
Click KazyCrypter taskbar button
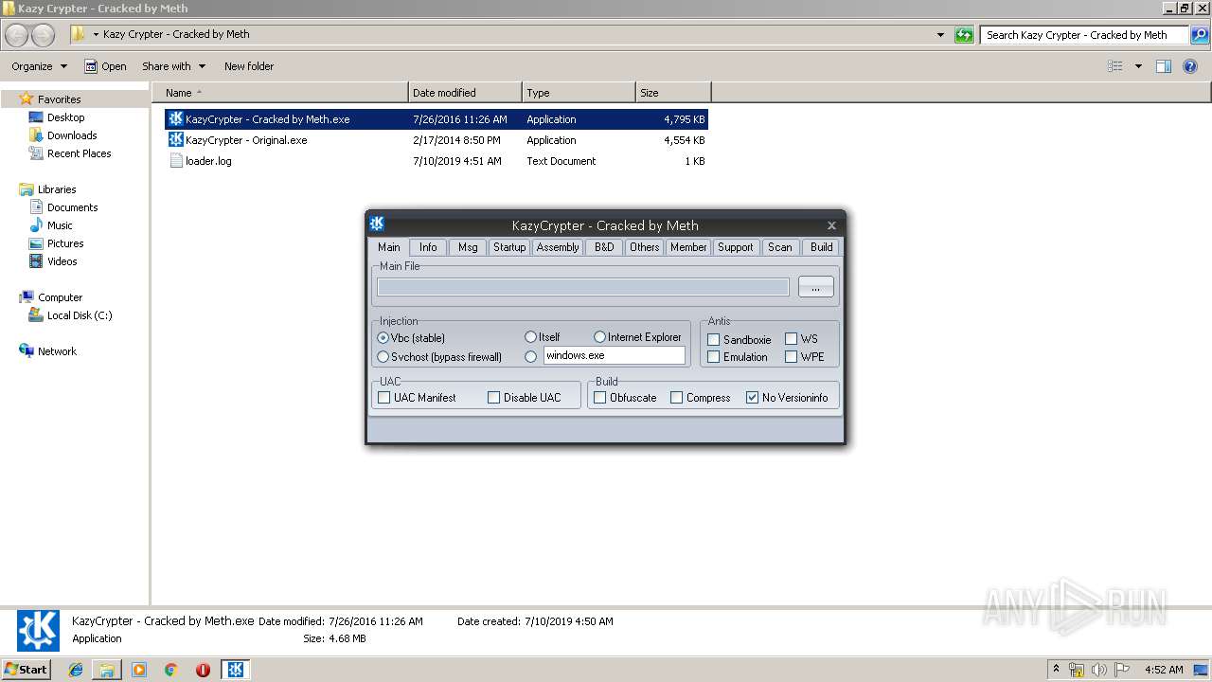click(236, 670)
